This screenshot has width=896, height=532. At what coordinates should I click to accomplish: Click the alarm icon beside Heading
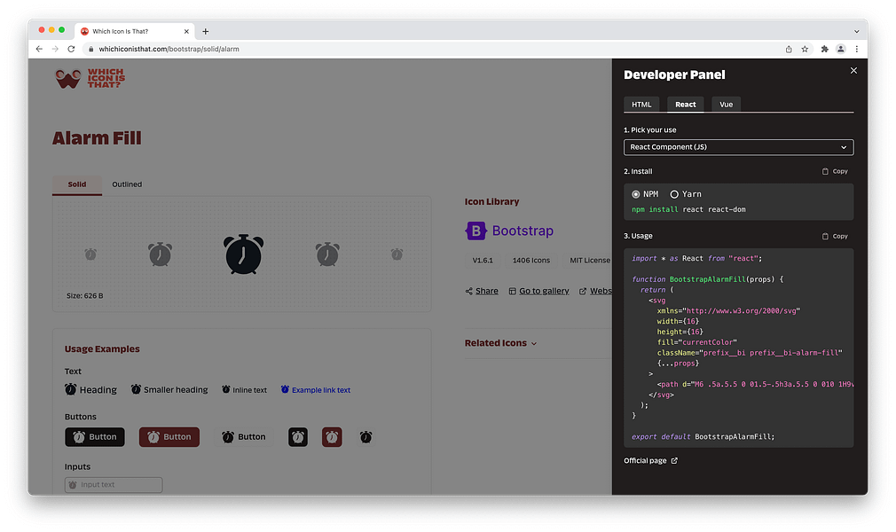point(70,389)
